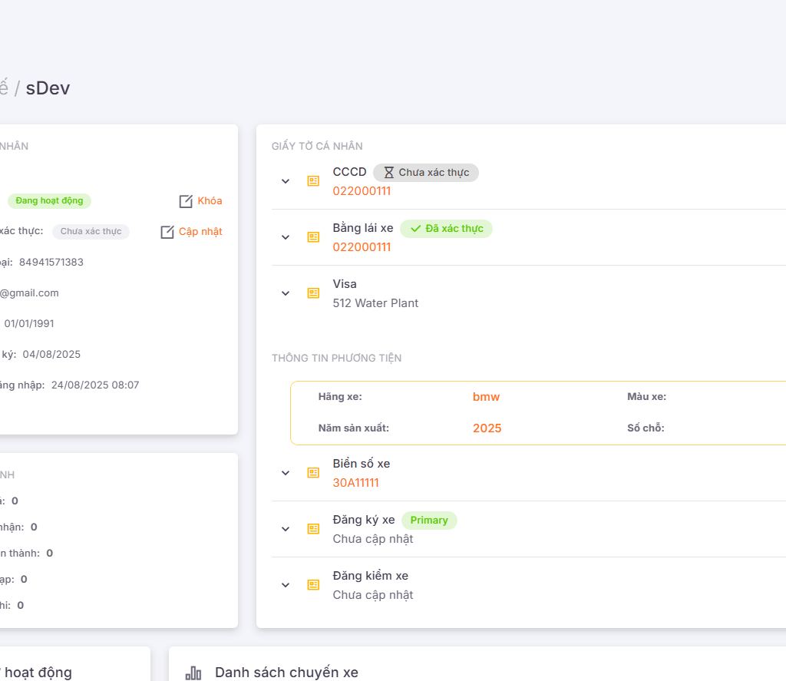Expand the Đăng ký xe row chevron
Viewport: 786px width, 681px height.
pyautogui.click(x=286, y=529)
